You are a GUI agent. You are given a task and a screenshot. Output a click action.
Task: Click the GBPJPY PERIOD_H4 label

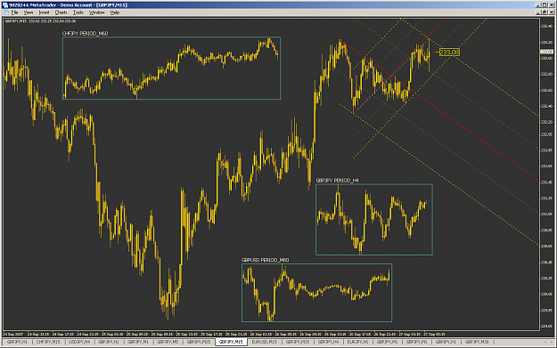point(337,181)
